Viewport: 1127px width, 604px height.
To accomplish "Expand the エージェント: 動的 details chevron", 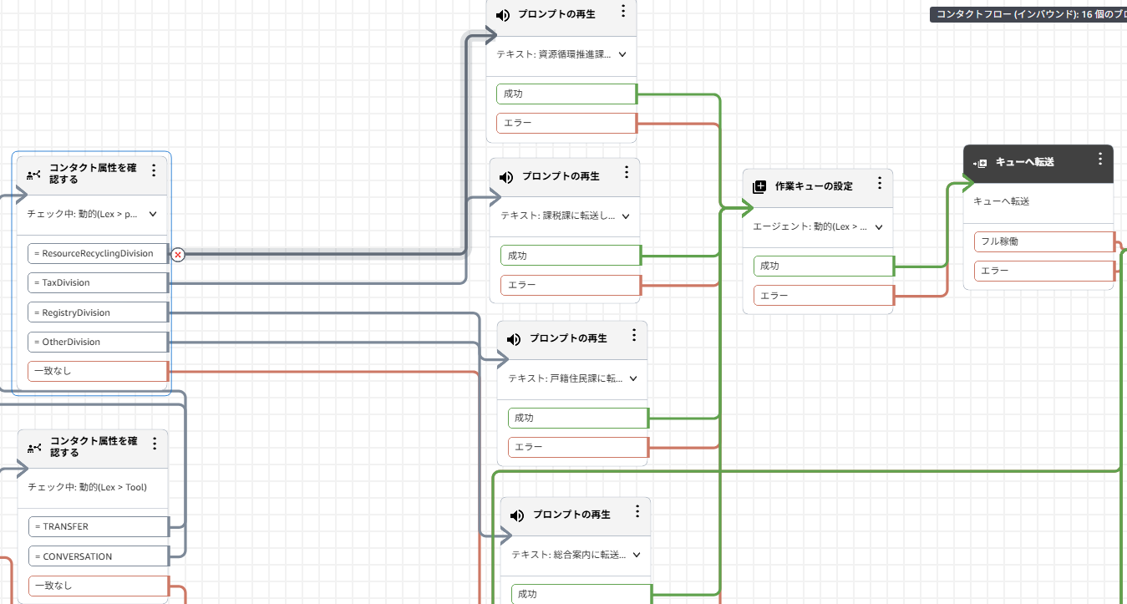I will tap(878, 227).
